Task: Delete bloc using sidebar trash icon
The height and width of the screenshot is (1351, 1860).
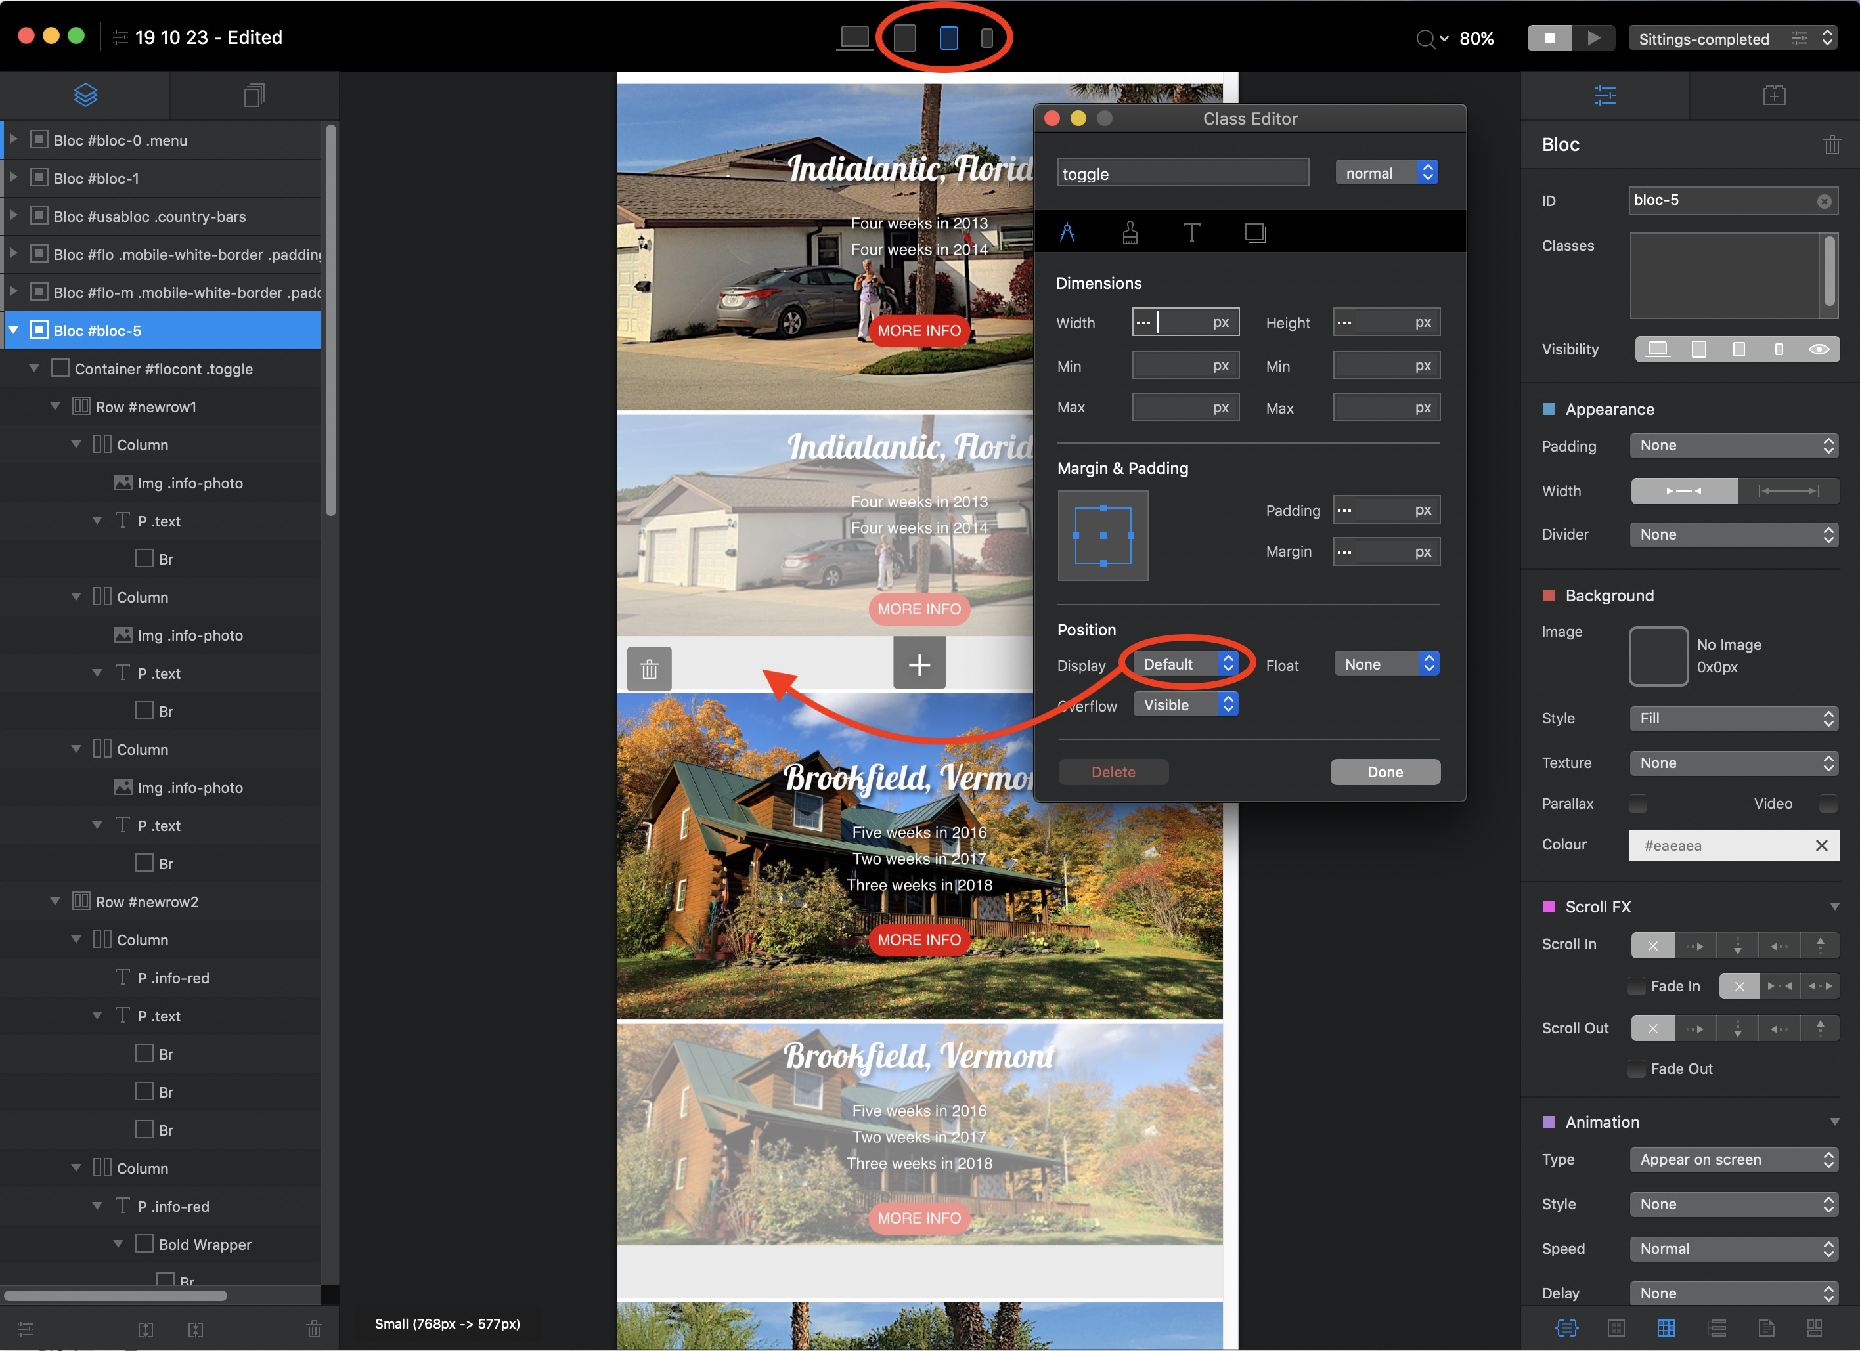Action: [x=1831, y=145]
